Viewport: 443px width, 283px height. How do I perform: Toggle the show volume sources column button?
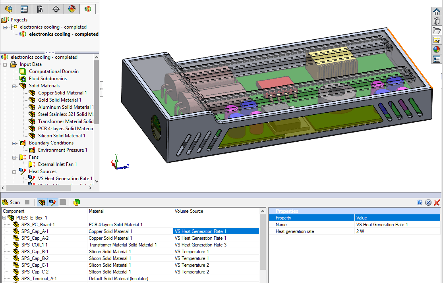[x=52, y=202]
